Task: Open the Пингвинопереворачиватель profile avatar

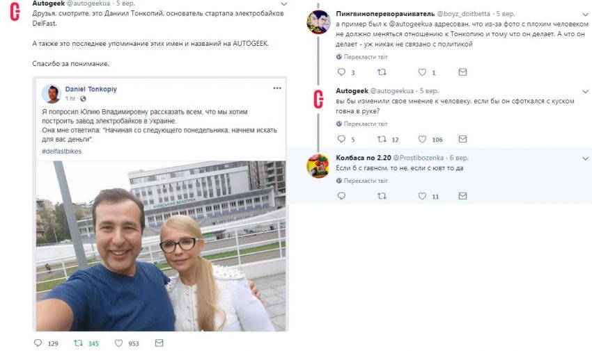Action: coord(318,22)
